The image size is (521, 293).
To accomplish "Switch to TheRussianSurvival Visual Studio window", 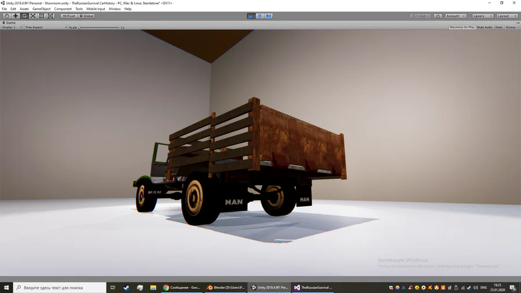I will tap(313, 288).
